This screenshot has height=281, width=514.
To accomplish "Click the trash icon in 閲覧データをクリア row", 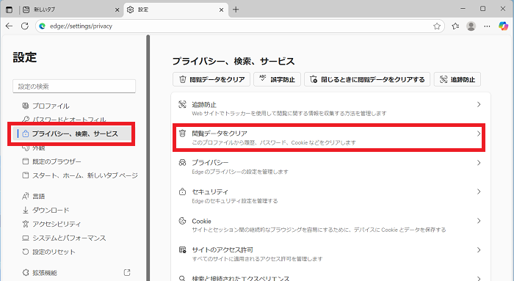I will (182, 134).
